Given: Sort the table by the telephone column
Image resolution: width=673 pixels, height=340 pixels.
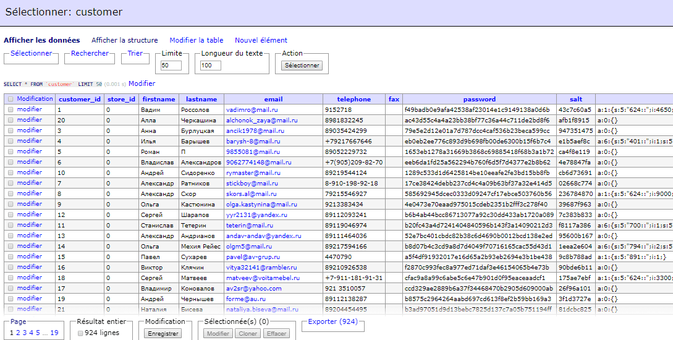Looking at the screenshot, I should coord(353,99).
